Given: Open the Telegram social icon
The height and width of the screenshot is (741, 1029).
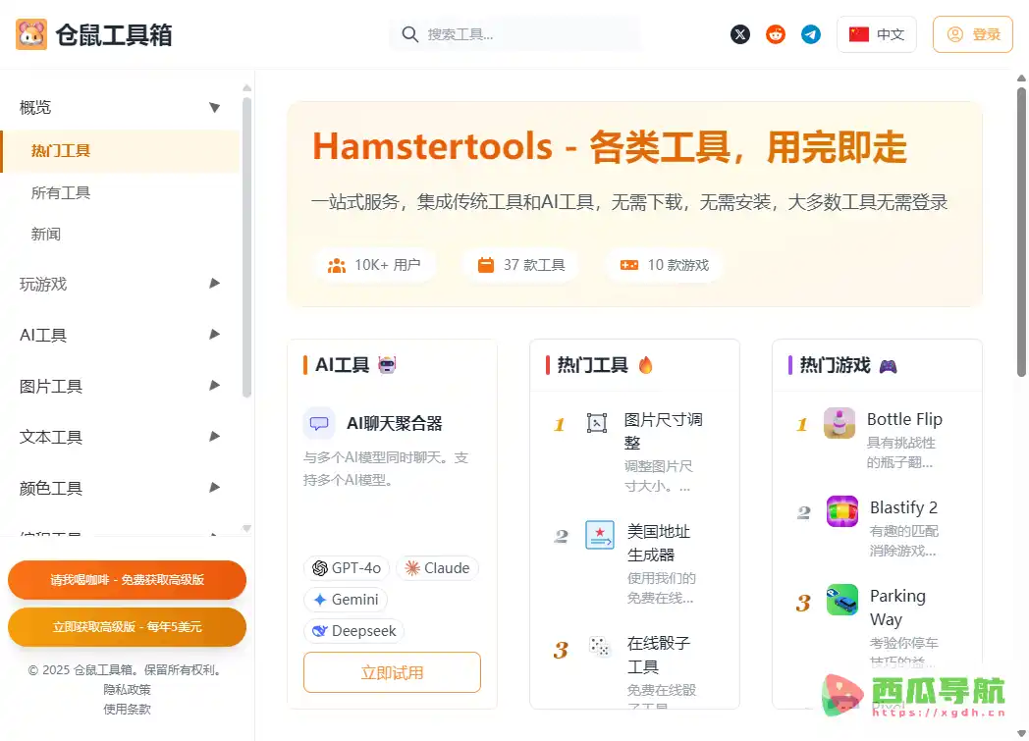Looking at the screenshot, I should click(811, 34).
